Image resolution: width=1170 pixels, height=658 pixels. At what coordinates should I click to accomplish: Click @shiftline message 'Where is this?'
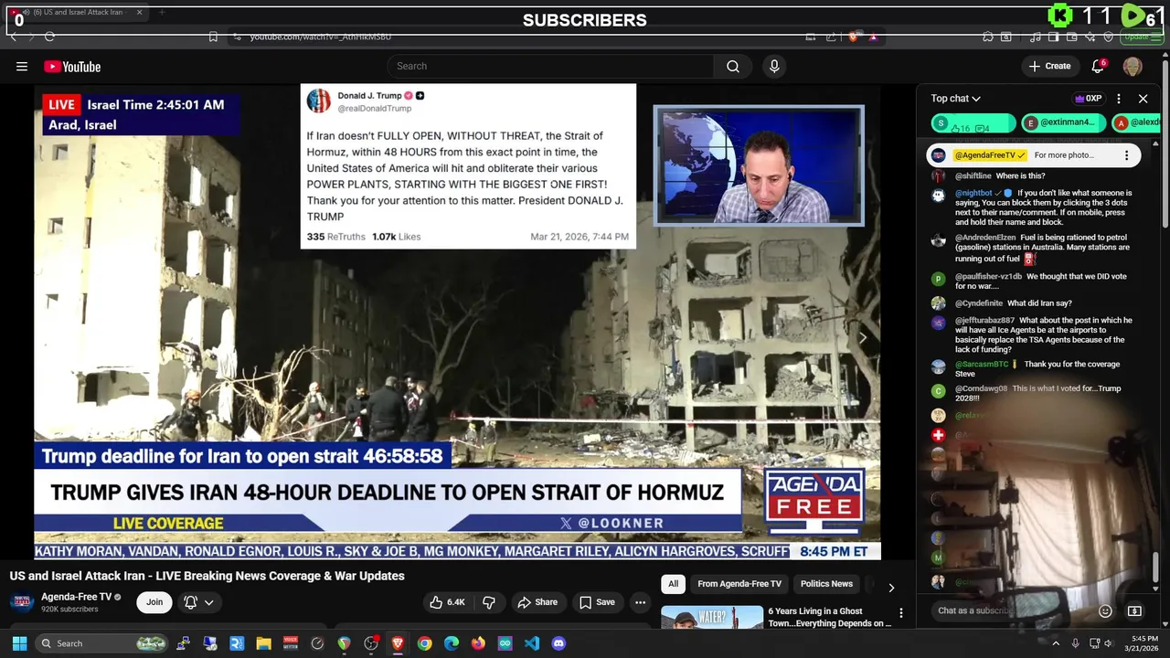[x=1020, y=176]
